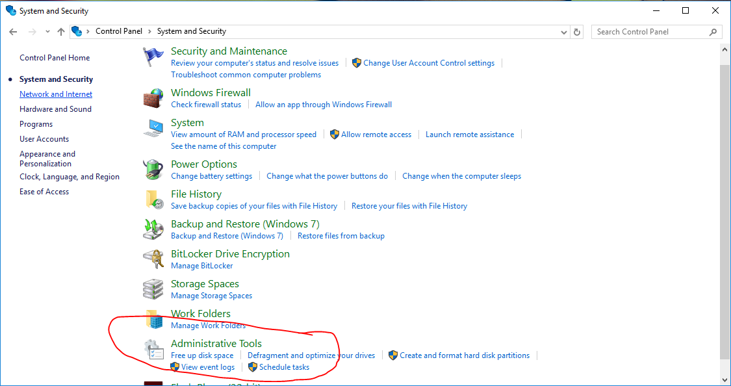The height and width of the screenshot is (386, 731).
Task: Click View amount of RAM and processor speed
Action: point(244,135)
